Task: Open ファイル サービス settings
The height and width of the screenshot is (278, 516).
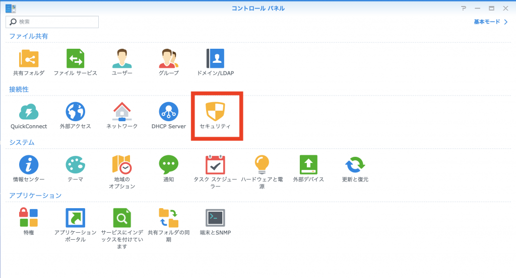Action: 75,59
